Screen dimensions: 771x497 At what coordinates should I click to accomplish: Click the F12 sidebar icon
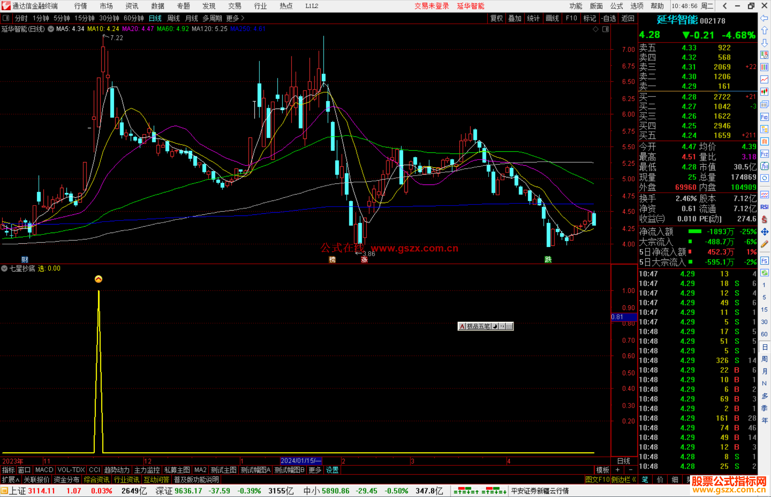click(x=764, y=154)
